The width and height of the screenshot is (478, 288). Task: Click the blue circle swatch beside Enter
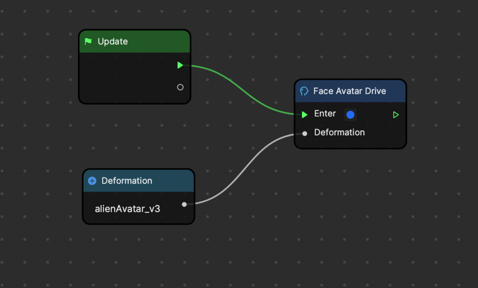[350, 114]
